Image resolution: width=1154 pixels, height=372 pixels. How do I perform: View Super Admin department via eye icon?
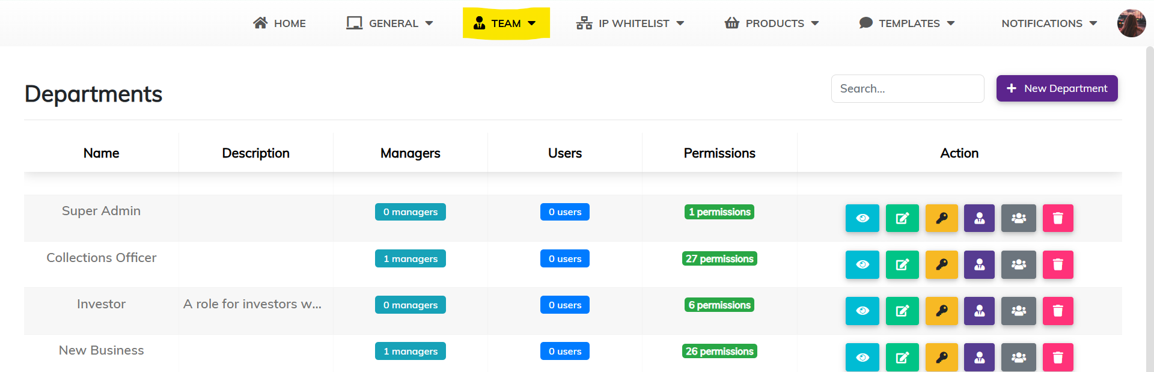[862, 218]
